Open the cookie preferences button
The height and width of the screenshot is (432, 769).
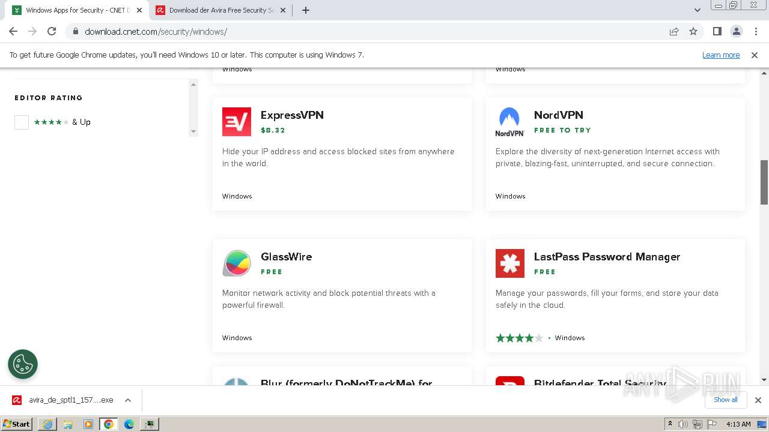(x=23, y=364)
